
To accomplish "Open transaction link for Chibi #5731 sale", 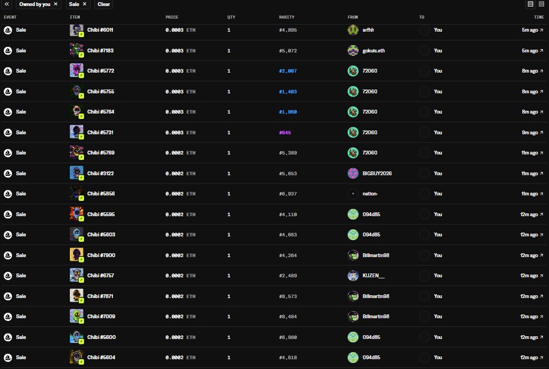I will click(x=542, y=133).
